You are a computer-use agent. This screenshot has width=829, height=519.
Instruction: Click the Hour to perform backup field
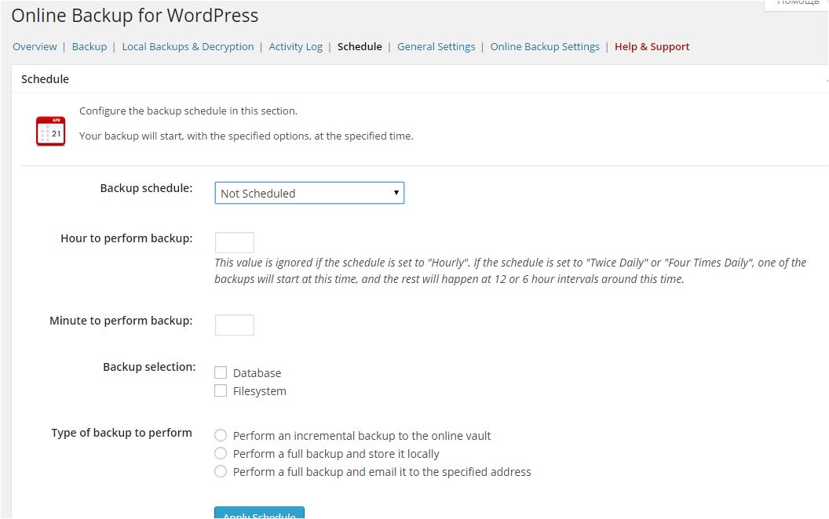(x=234, y=242)
